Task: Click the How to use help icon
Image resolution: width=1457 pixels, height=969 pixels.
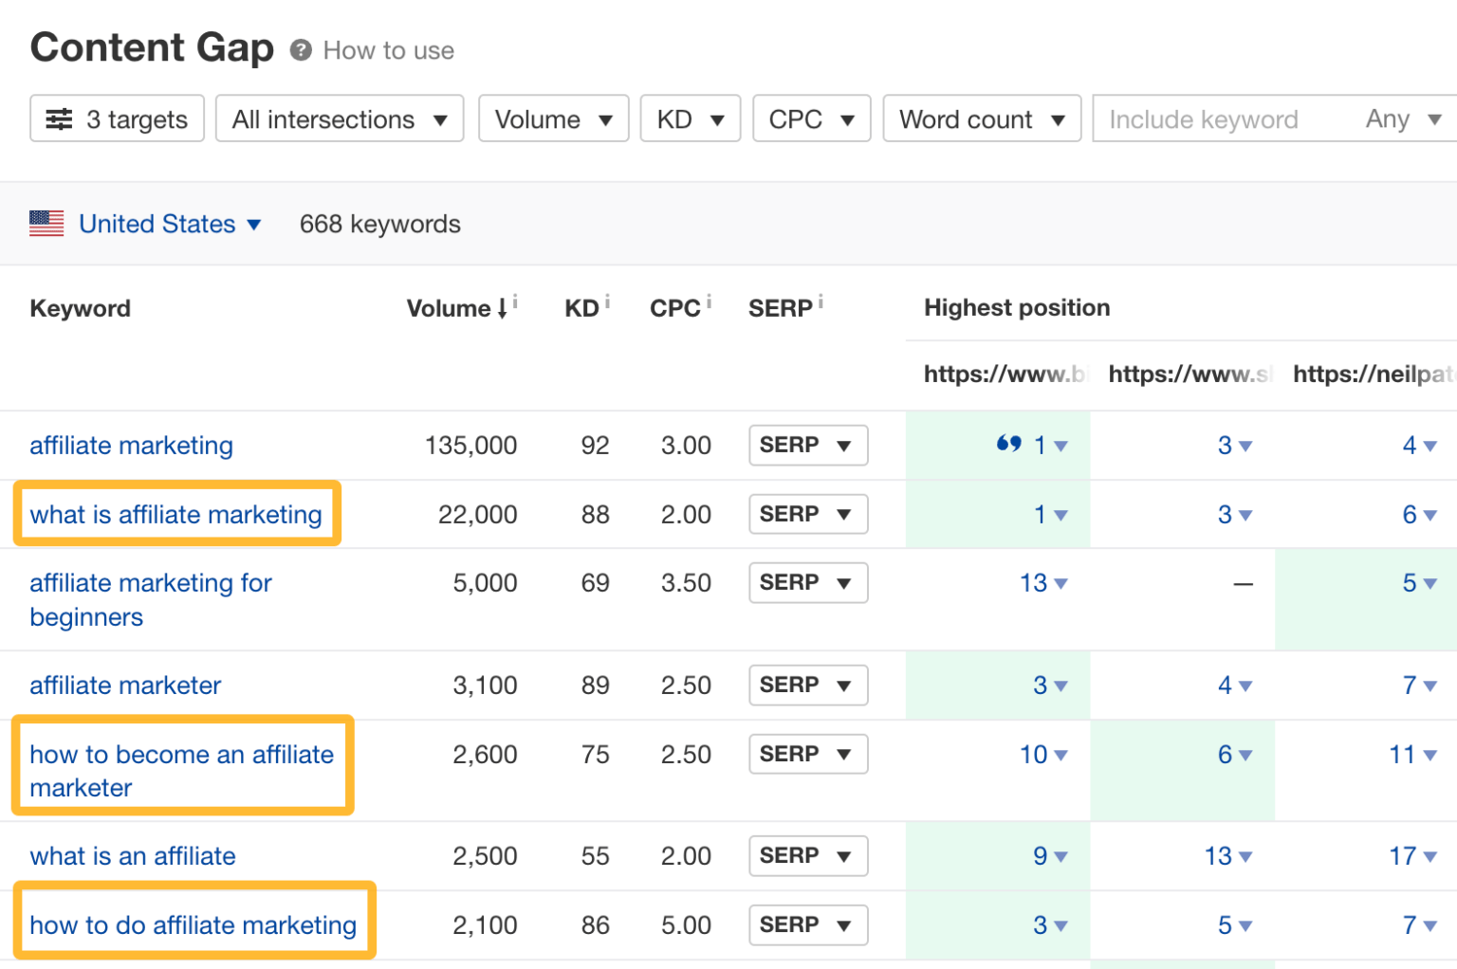Action: (x=299, y=50)
